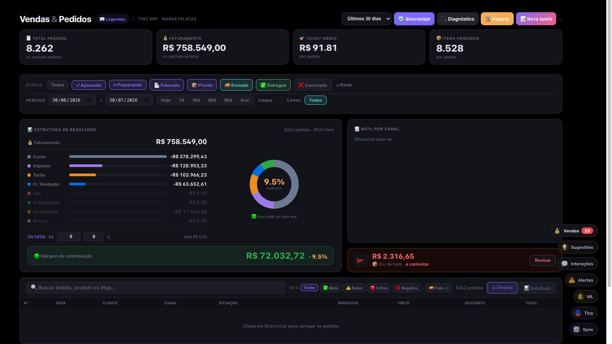Click the Nova tarefa button

coord(536,19)
